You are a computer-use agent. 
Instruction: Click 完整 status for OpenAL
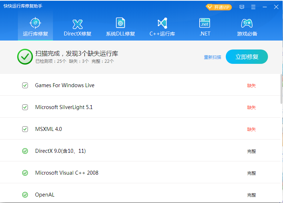tap(252, 195)
